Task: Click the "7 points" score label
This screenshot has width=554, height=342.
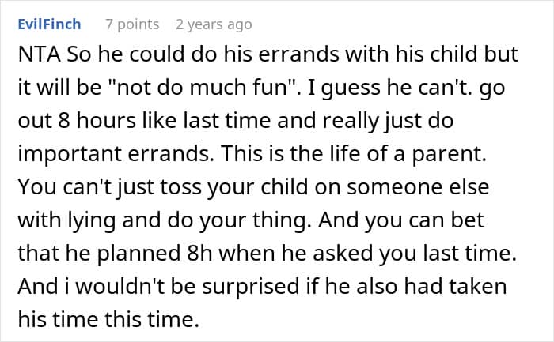Action: click(132, 24)
